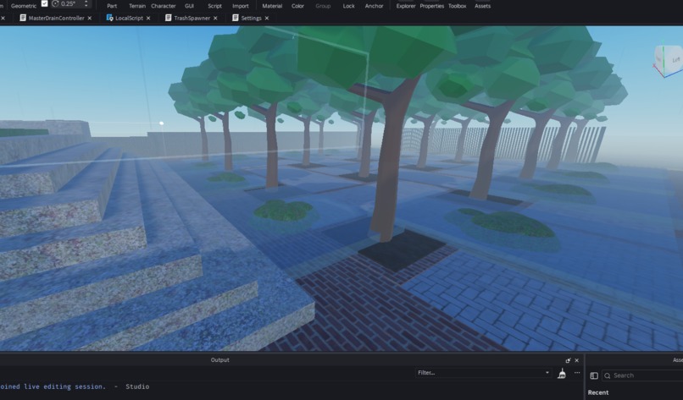Open the Terrain editor tool
683x400 pixels.
(x=137, y=6)
